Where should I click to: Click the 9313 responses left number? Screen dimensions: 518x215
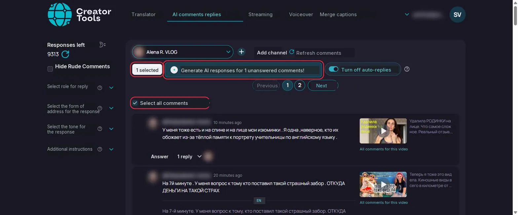point(53,54)
